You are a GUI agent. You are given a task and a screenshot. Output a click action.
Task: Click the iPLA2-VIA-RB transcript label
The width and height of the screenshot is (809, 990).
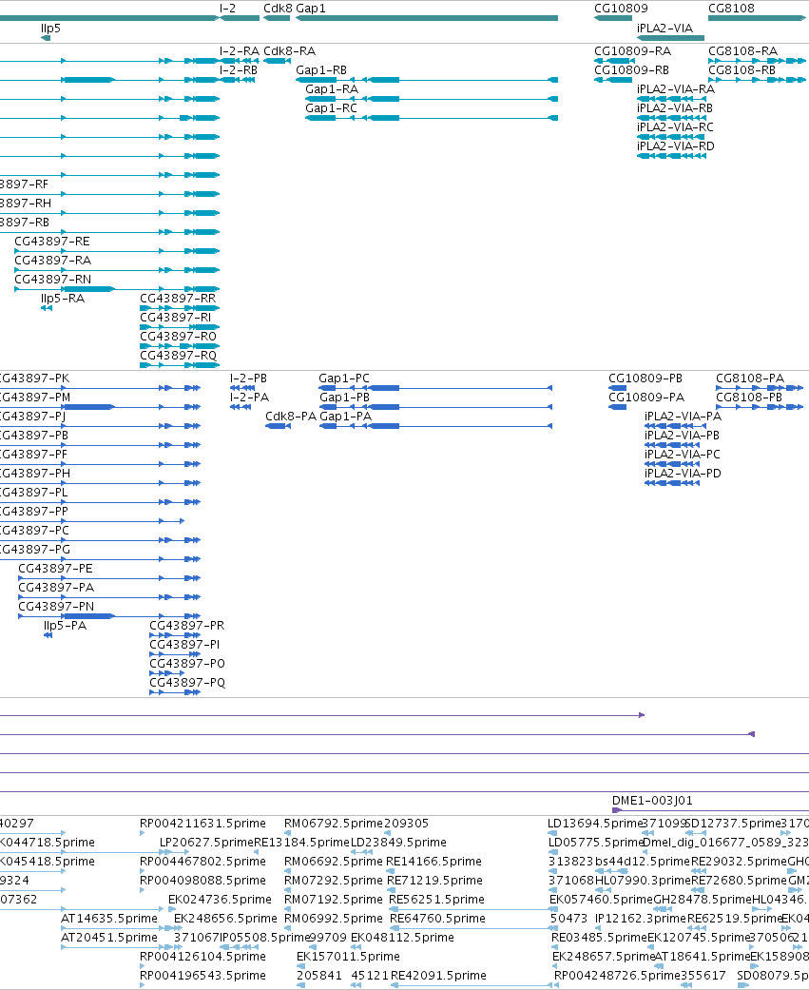coord(675,108)
